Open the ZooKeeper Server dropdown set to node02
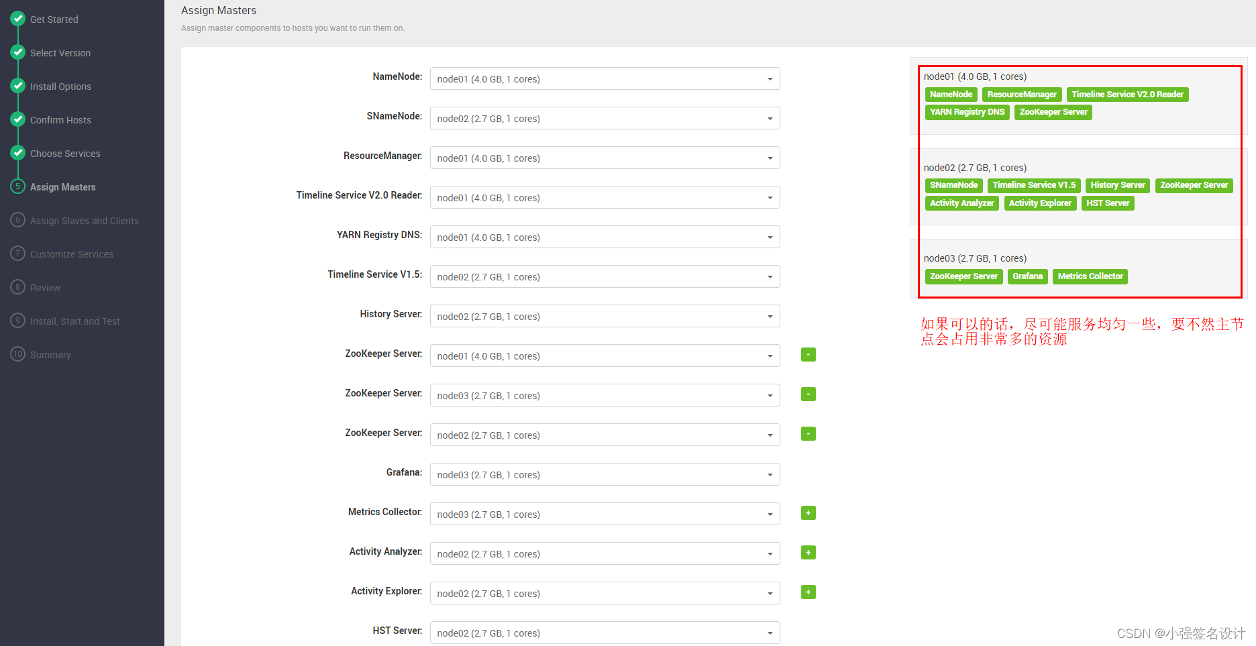 (x=605, y=435)
